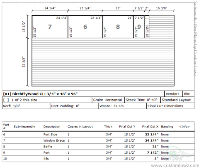Open www.customlowz.com link

[175, 165]
